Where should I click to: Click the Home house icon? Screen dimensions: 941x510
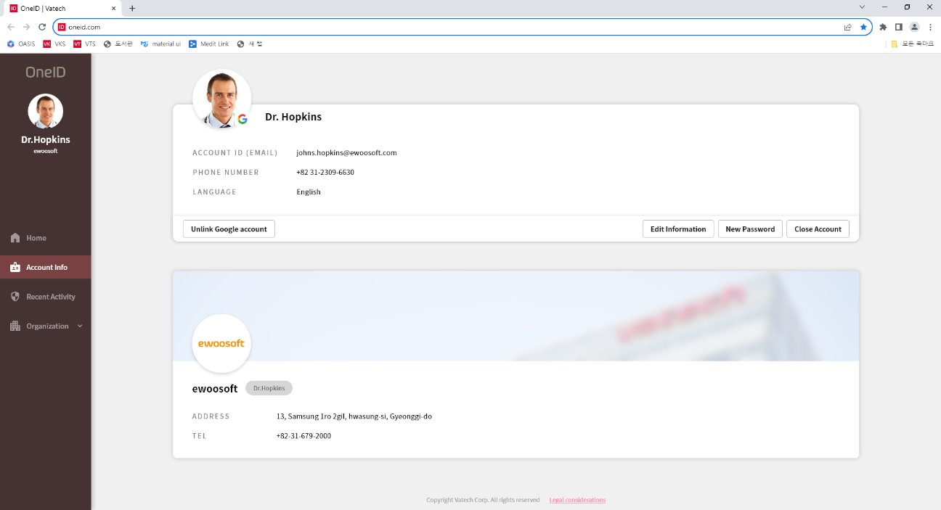point(15,238)
